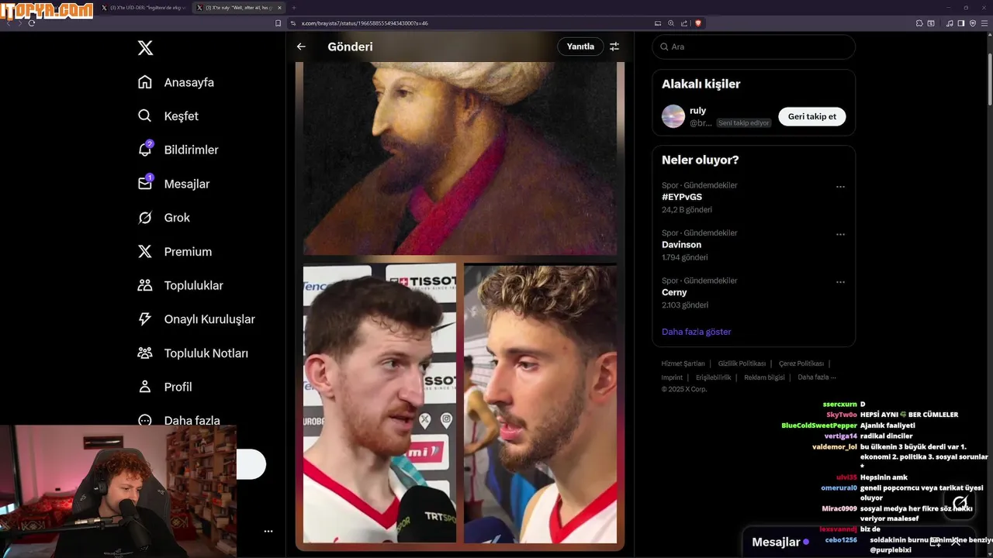Open the right curly-haired player photo

click(540, 403)
